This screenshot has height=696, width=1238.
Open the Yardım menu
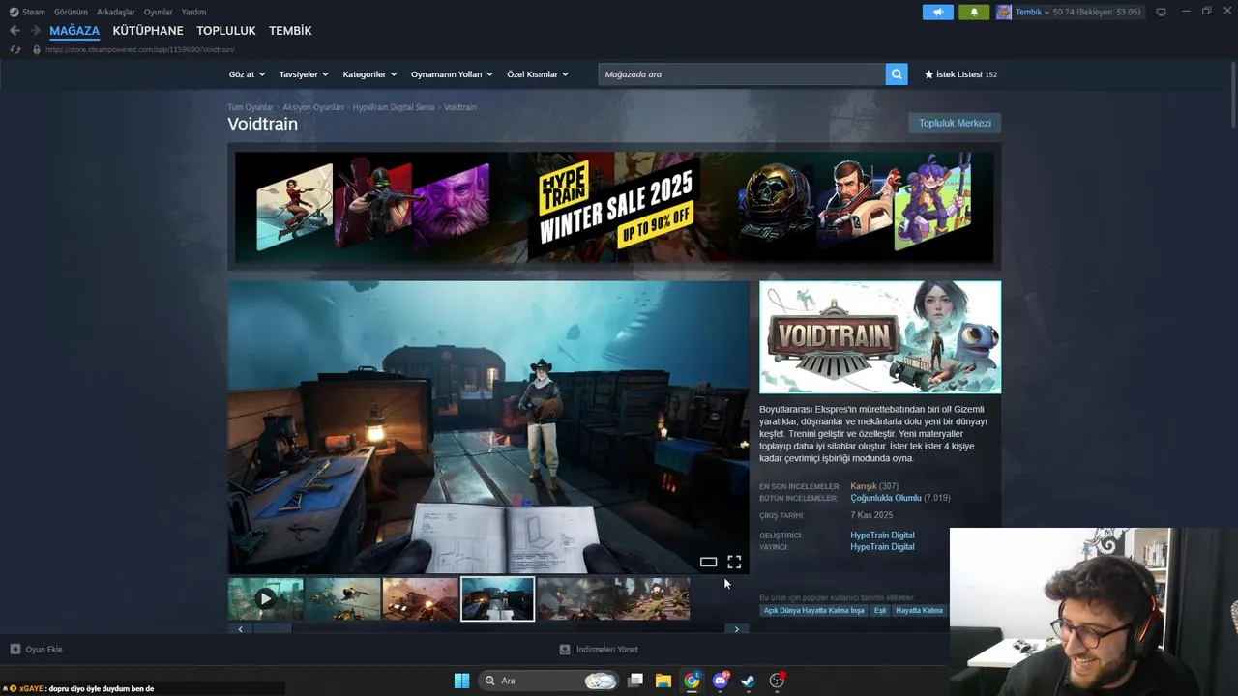(193, 12)
